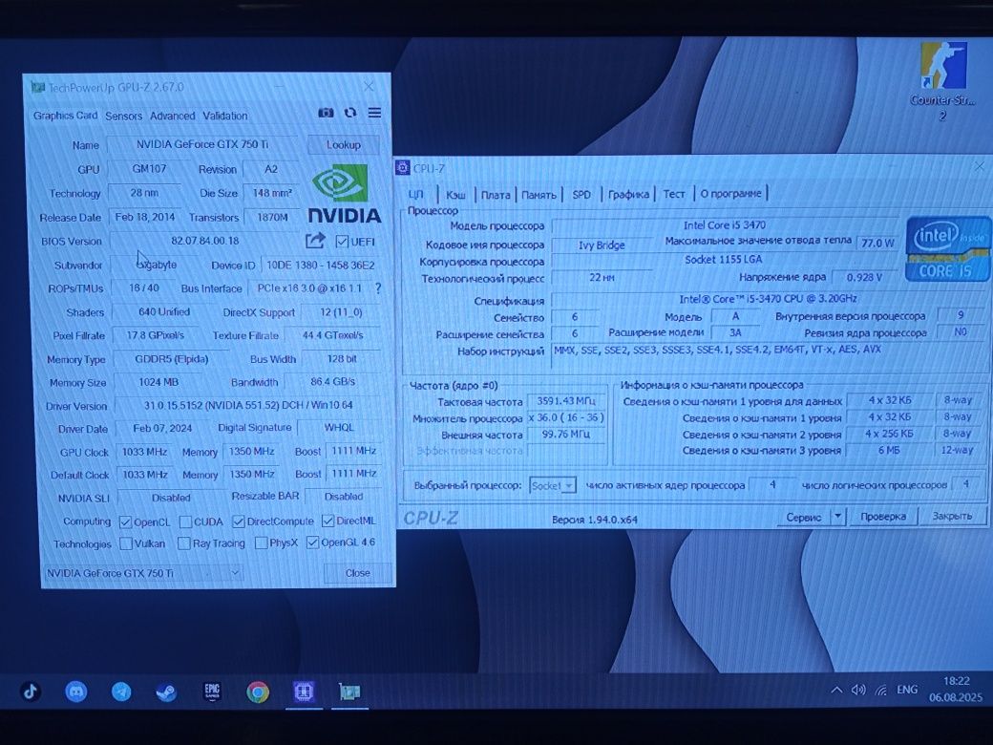Open Counter-Strike 2 desktop shortcut
The image size is (993, 745).
click(x=942, y=80)
